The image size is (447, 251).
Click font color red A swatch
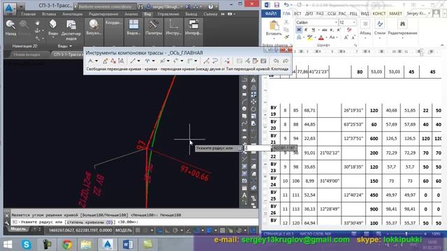tap(321, 37)
